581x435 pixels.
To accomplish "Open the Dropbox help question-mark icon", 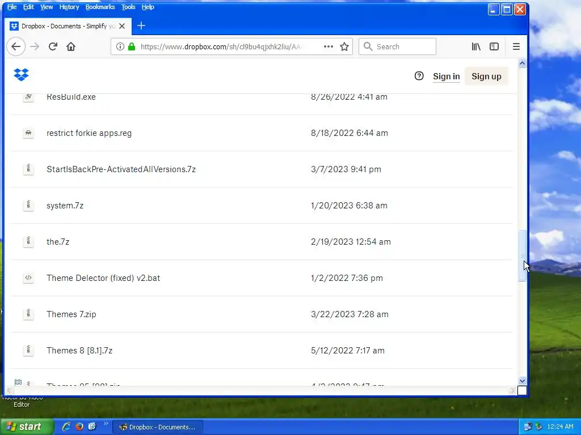I will click(x=419, y=76).
